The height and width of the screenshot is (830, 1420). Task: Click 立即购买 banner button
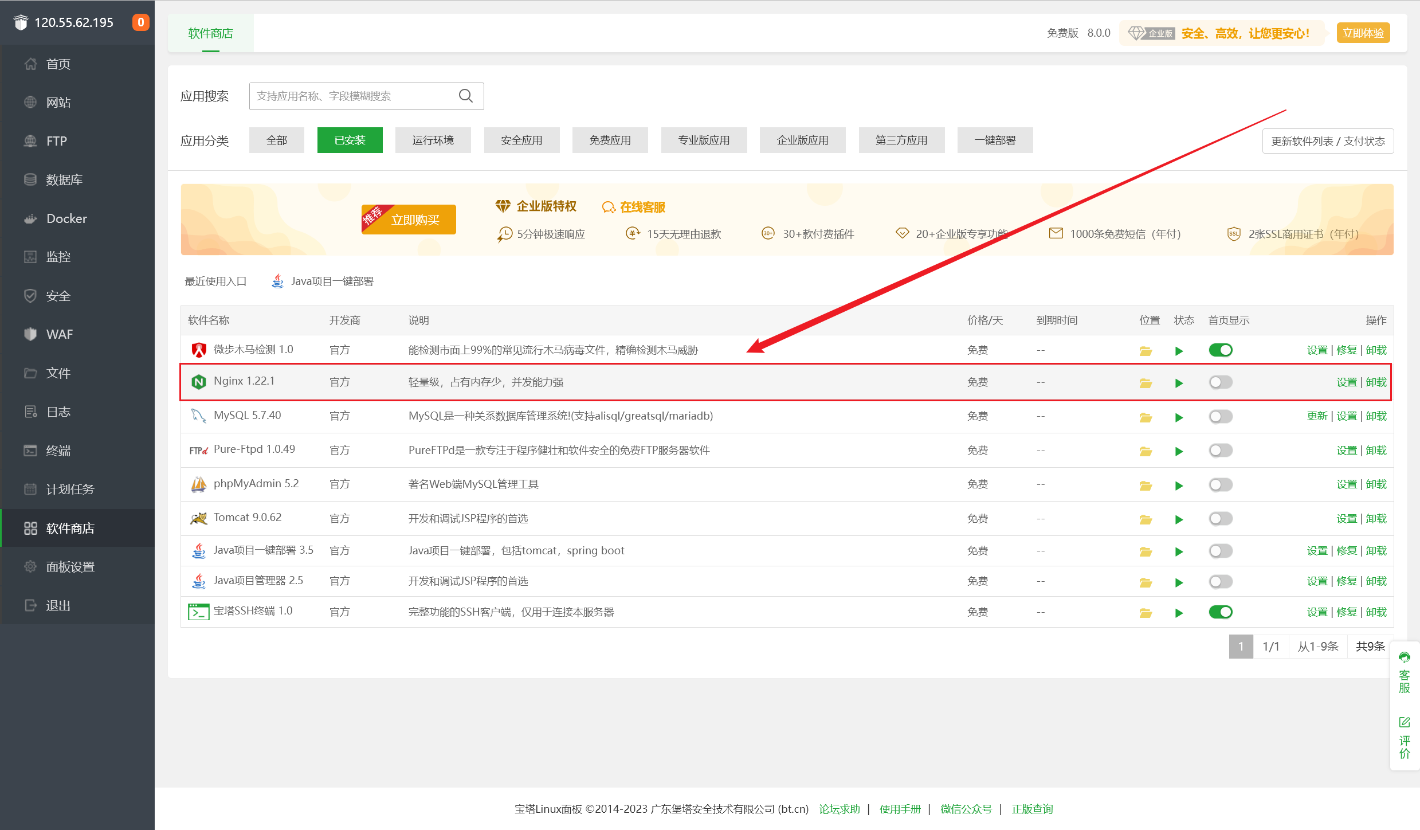(409, 220)
